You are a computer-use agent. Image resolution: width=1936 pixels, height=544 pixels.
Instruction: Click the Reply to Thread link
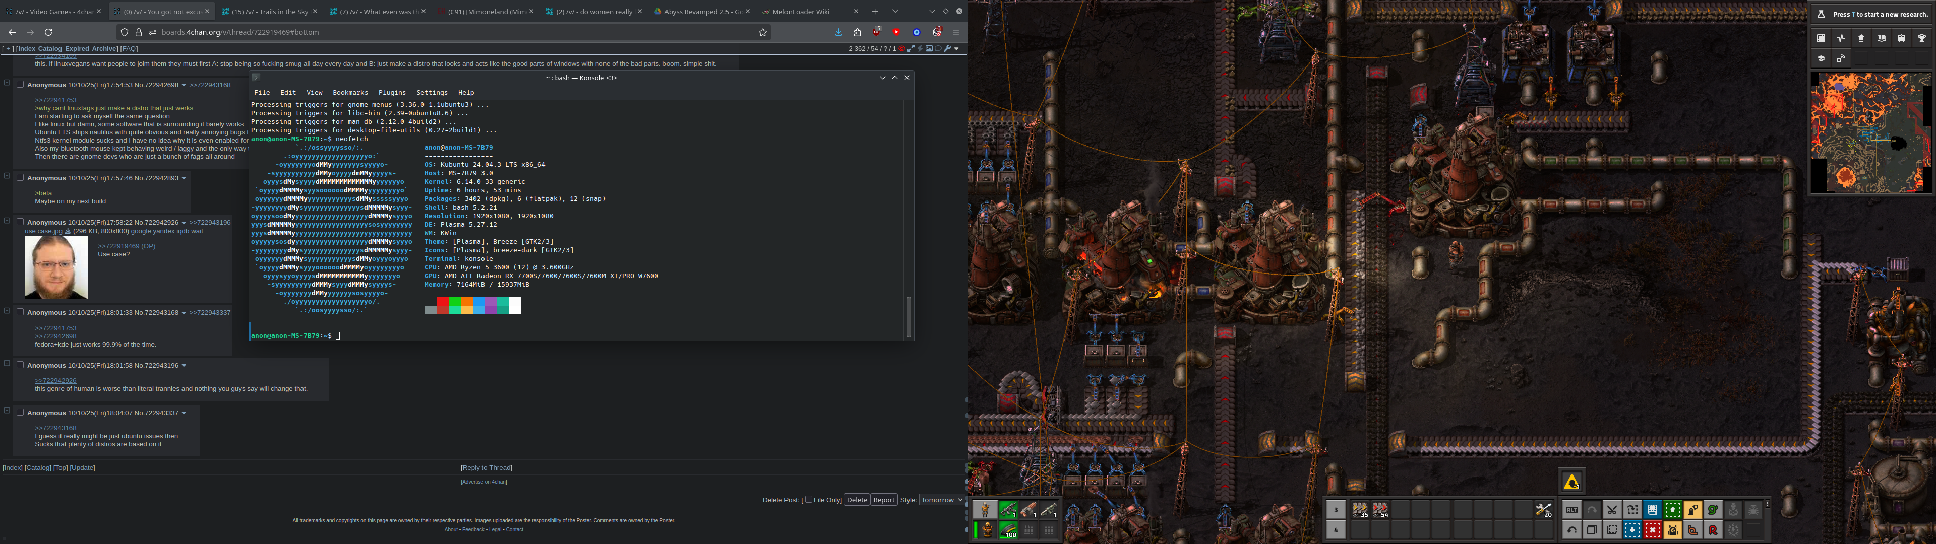pos(486,468)
